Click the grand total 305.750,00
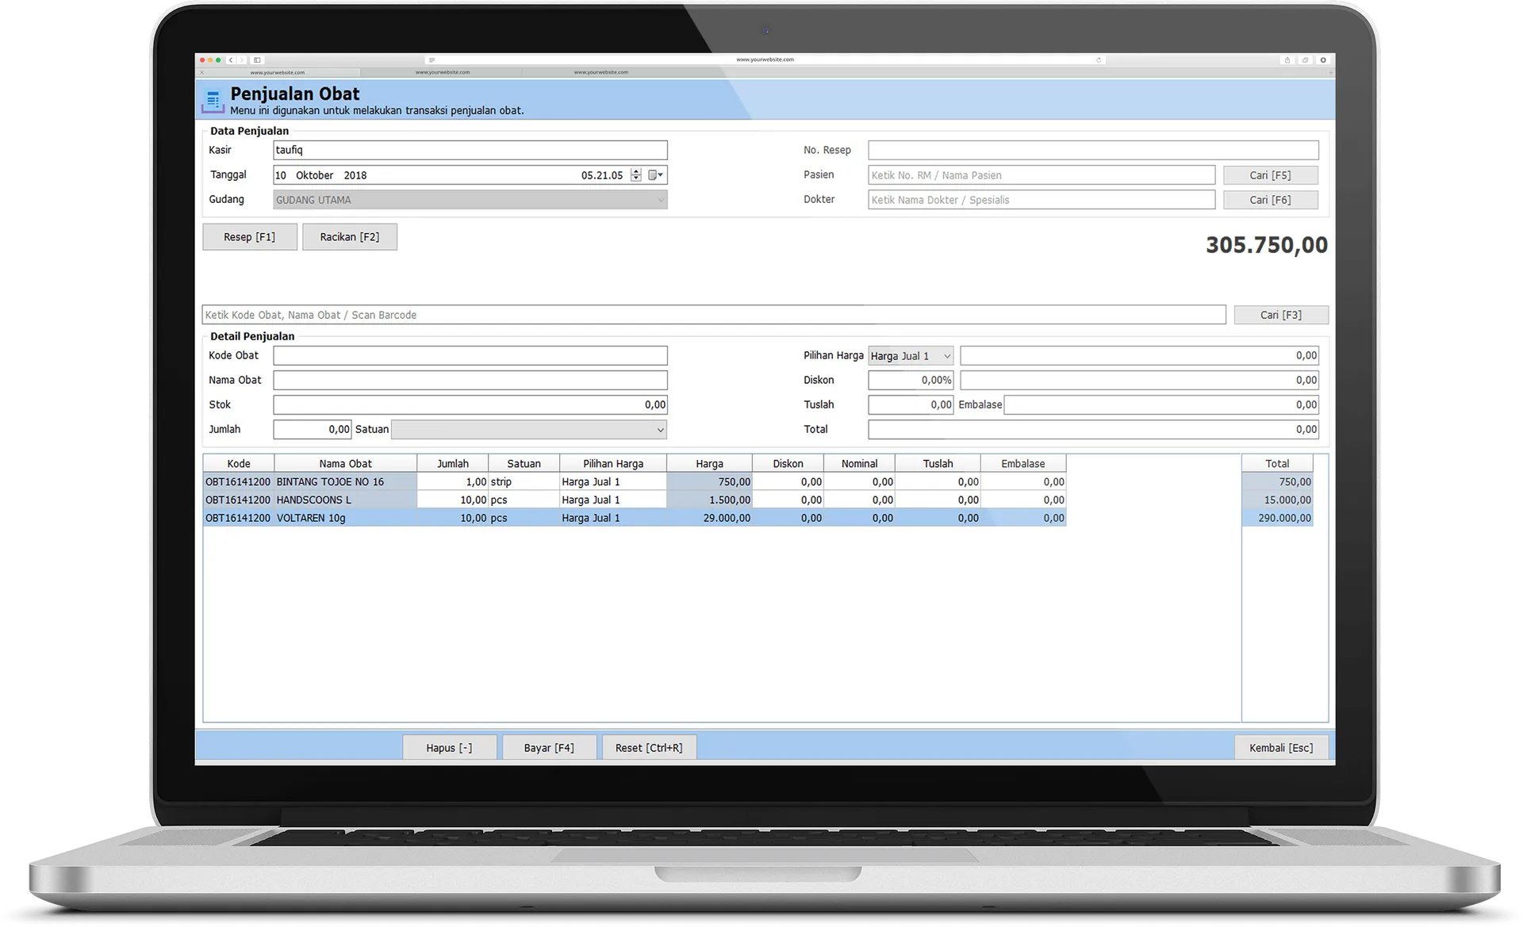 click(x=1267, y=245)
